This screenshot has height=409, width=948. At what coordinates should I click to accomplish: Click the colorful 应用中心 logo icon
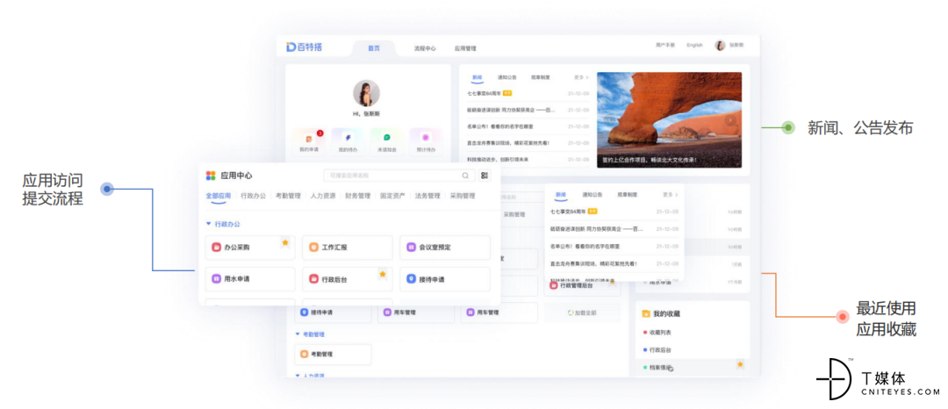point(211,176)
